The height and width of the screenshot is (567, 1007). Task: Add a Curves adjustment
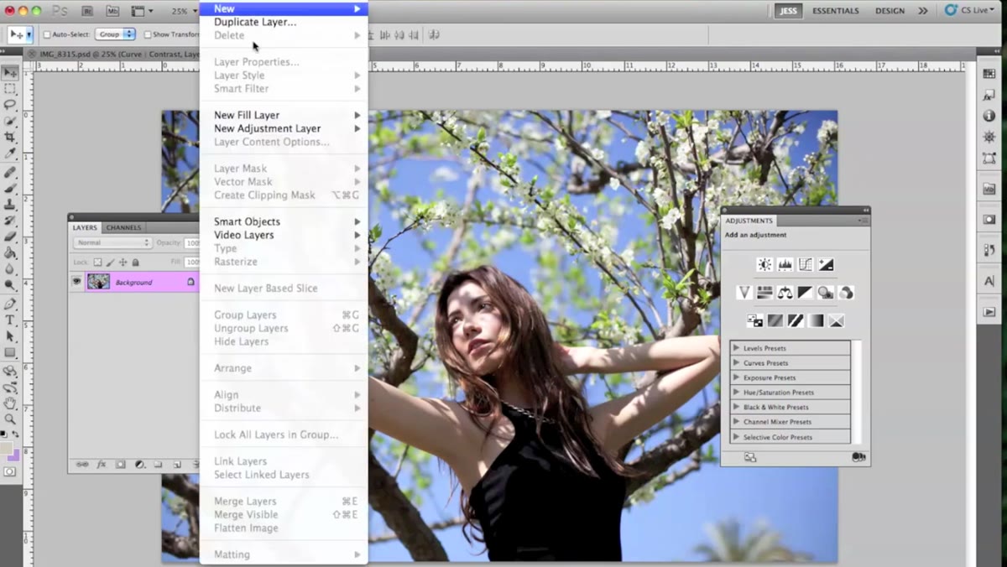point(806,264)
